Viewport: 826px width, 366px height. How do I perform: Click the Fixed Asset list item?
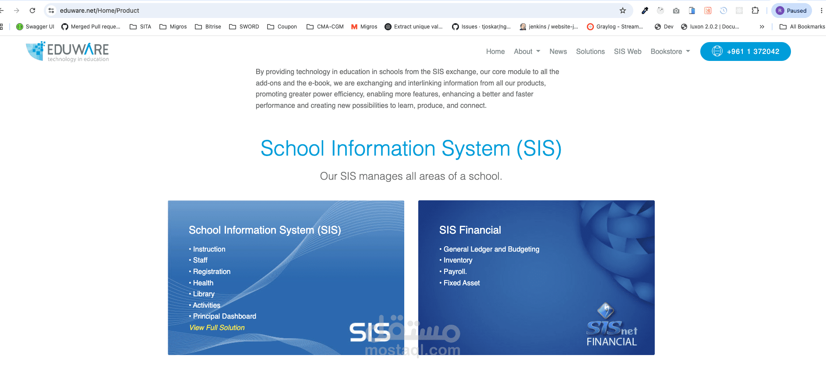pos(459,283)
